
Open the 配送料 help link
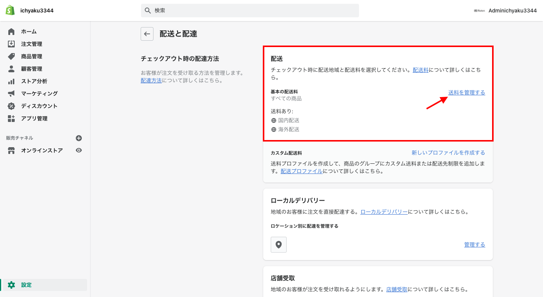click(x=420, y=70)
